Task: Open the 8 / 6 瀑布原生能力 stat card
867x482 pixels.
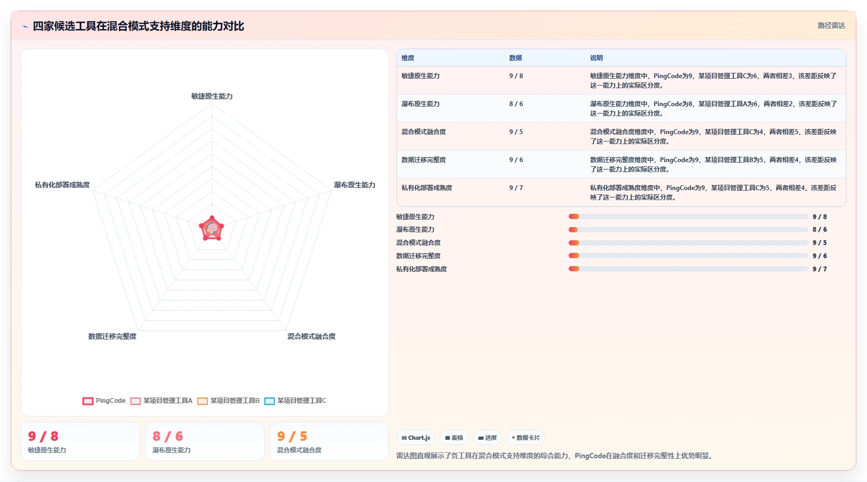Action: point(205,441)
